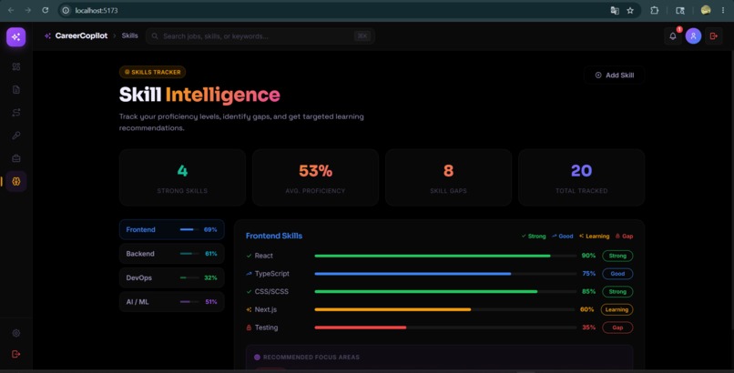The width and height of the screenshot is (734, 373).
Task: Click the Next.js proficiency progress bar
Action: pos(445,309)
